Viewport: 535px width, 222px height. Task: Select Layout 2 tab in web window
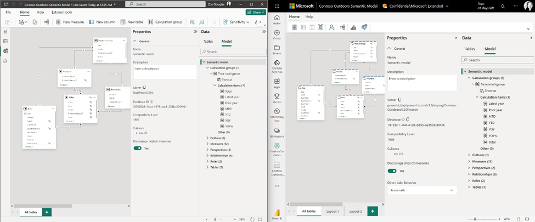356,212
